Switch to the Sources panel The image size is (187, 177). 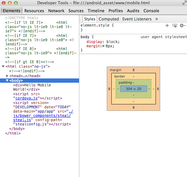pyautogui.click(x=76, y=11)
